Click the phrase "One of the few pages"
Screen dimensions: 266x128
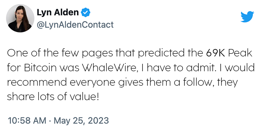60,54
